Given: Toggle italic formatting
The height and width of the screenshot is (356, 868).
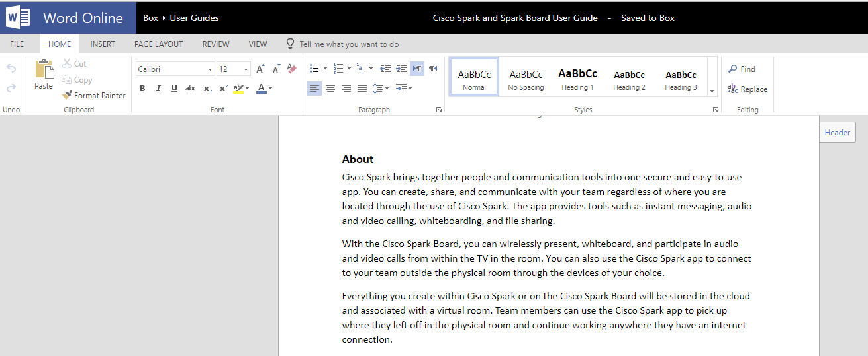Looking at the screenshot, I should [x=158, y=89].
